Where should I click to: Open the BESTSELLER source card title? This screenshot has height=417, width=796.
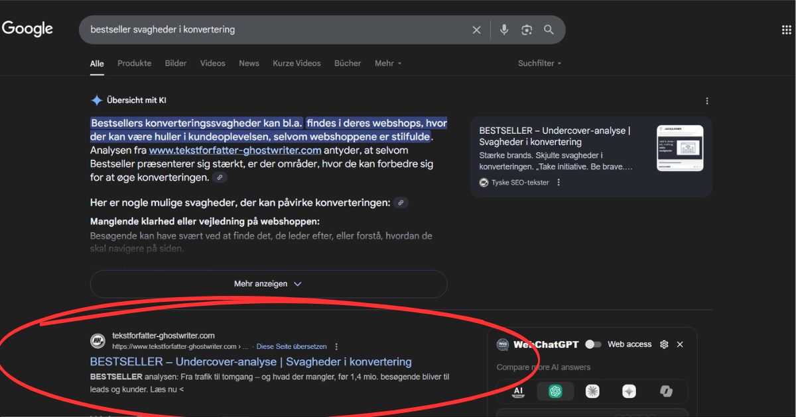(x=555, y=136)
